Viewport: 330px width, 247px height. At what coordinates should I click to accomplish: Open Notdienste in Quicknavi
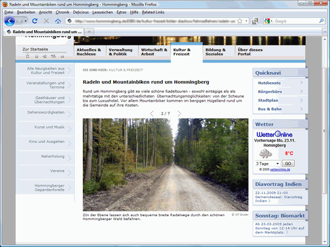pos(269,83)
